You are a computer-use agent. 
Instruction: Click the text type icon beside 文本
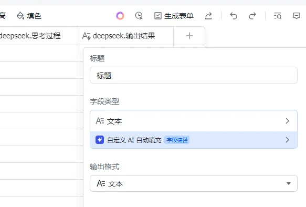(100, 121)
